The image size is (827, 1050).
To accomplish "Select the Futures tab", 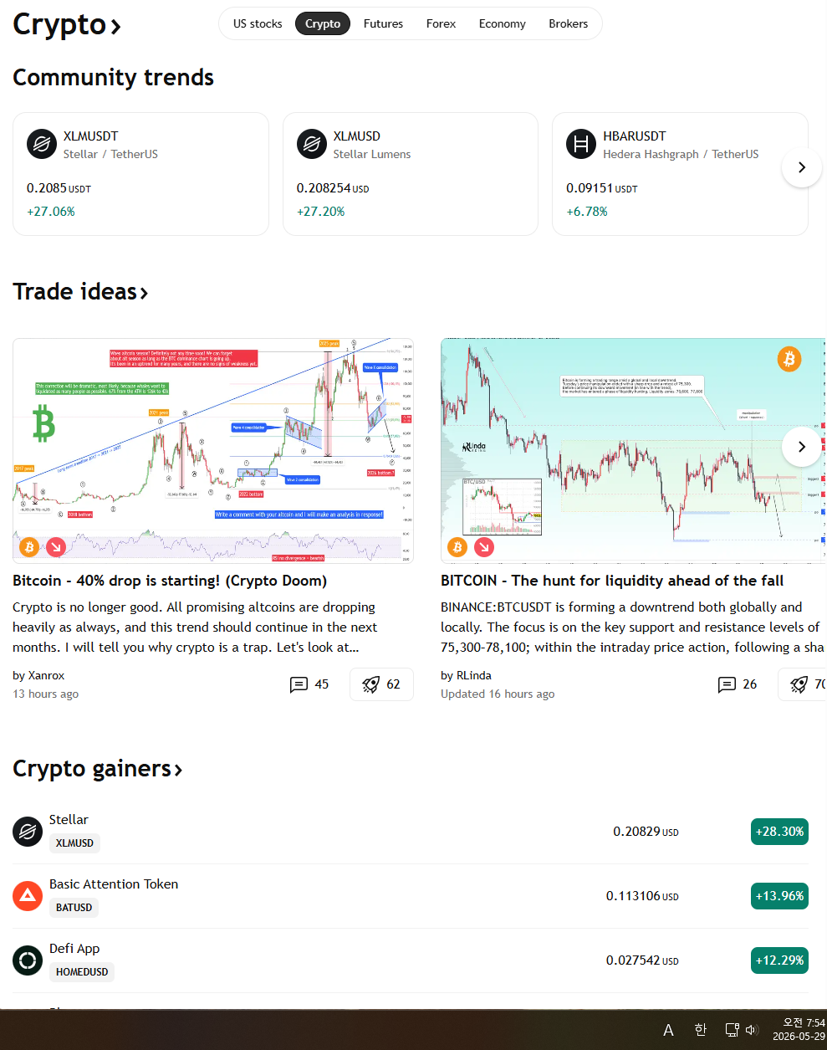I will tap(383, 23).
